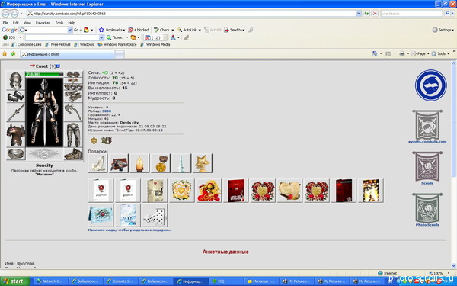This screenshot has width=457, height=286.
Task: Click the blue circular clan emblem
Action: tap(431, 85)
